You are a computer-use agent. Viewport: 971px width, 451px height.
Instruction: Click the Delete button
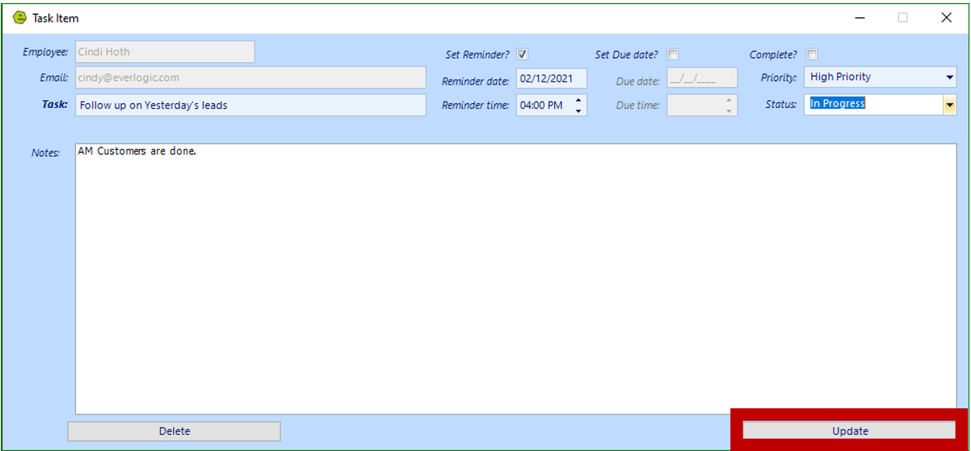pyautogui.click(x=174, y=431)
